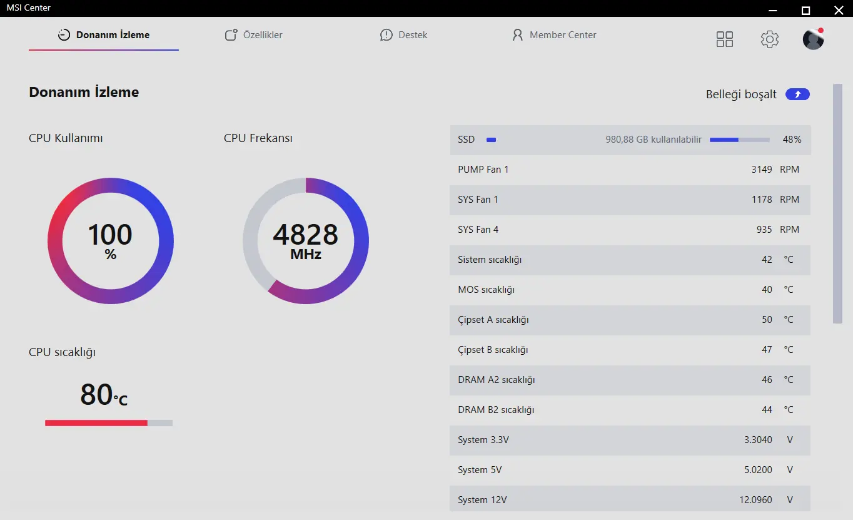Click the 3149 RPM value
The width and height of the screenshot is (853, 520).
(x=775, y=170)
